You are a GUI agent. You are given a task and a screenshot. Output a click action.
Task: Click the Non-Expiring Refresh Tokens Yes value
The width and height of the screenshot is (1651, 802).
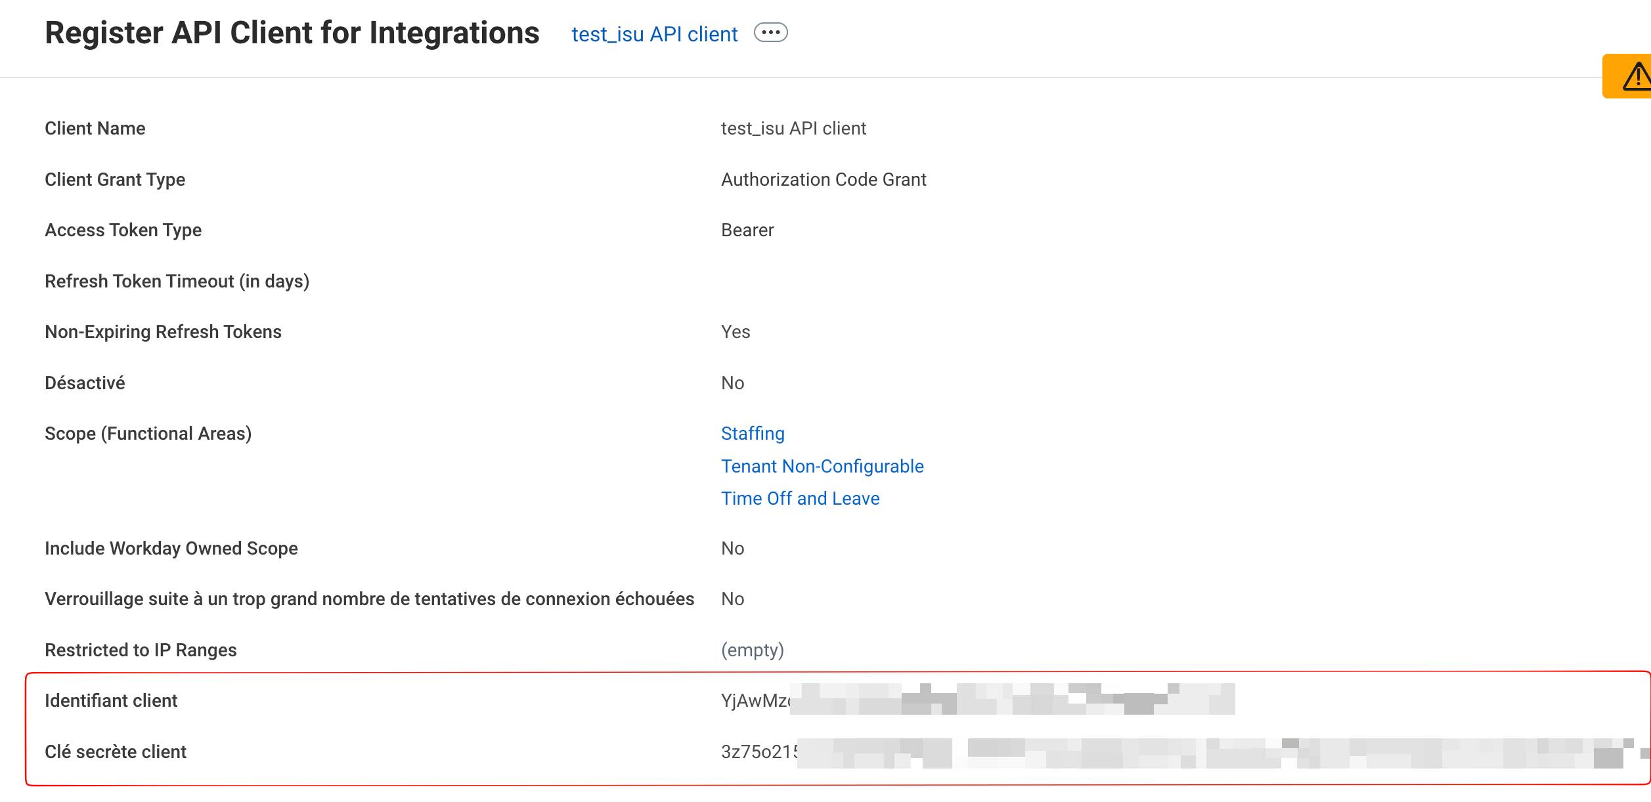[x=736, y=332]
